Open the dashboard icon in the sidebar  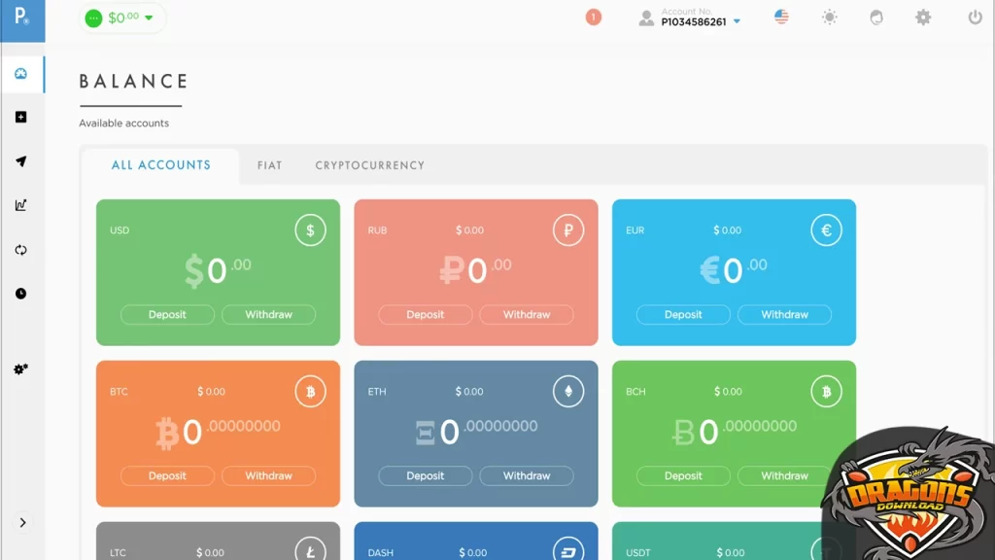(x=21, y=74)
